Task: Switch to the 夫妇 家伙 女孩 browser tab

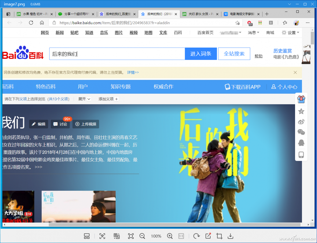Action: 201,14
